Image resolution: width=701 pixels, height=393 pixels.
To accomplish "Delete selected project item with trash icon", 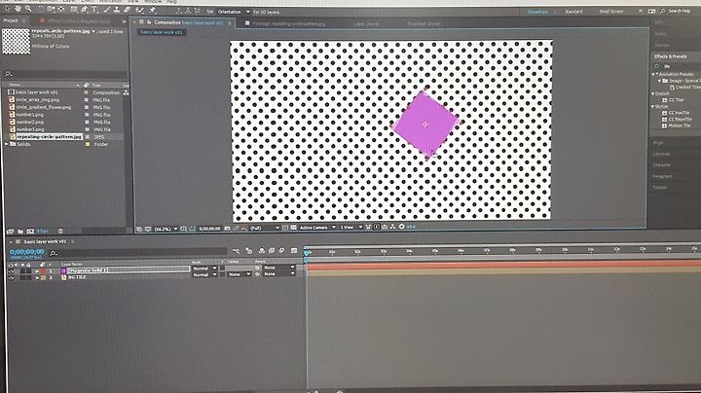I will (x=60, y=231).
